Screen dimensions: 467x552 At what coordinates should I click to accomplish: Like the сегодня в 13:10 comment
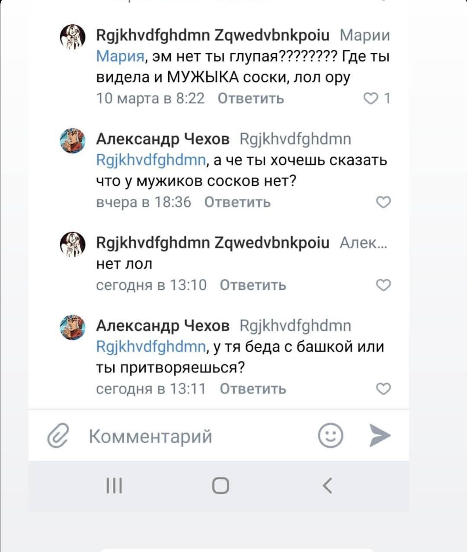tap(383, 285)
